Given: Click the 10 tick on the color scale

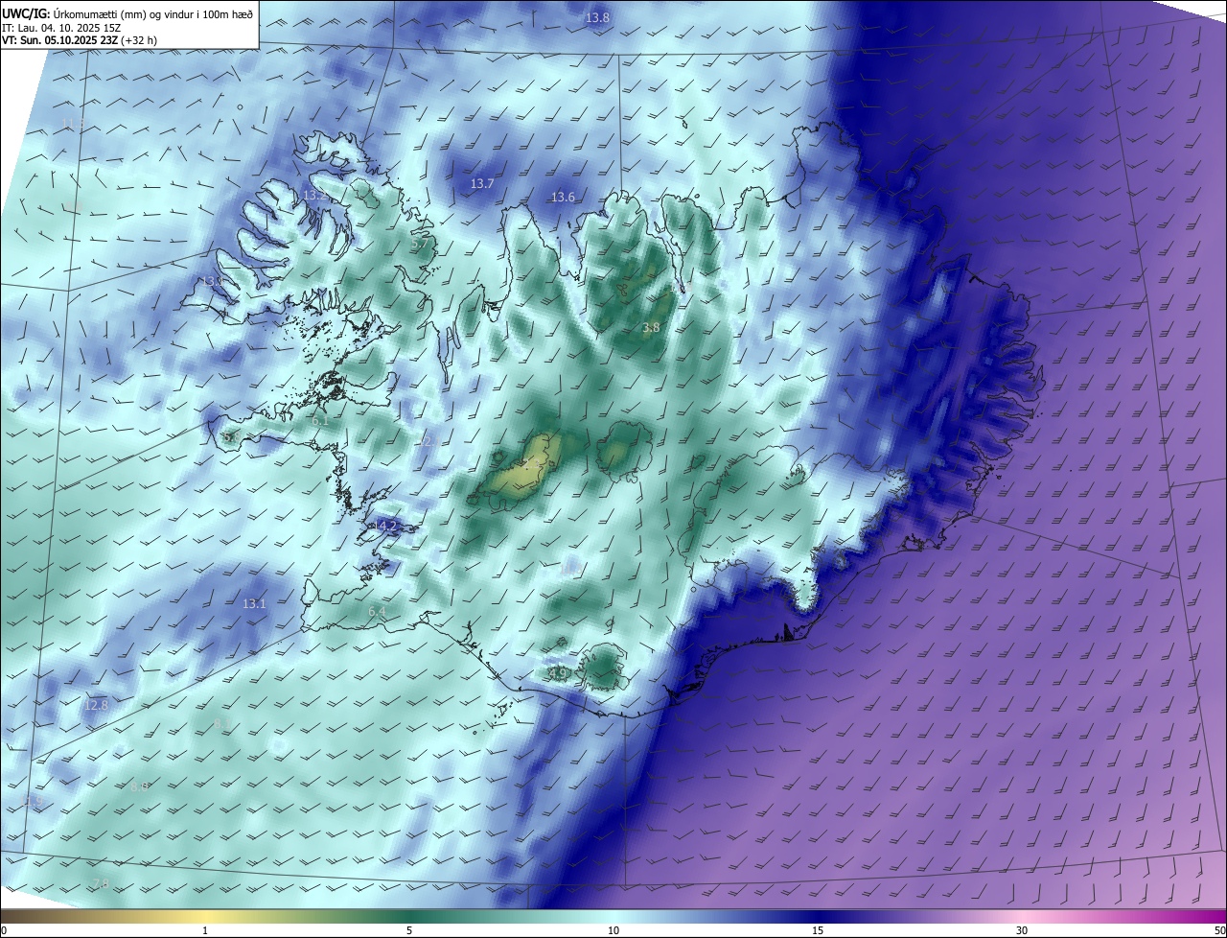Looking at the screenshot, I should tap(613, 930).
